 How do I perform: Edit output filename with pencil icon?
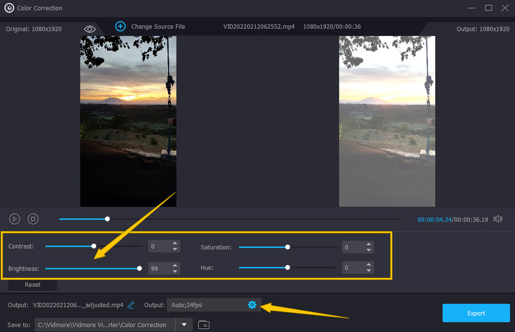pyautogui.click(x=131, y=305)
